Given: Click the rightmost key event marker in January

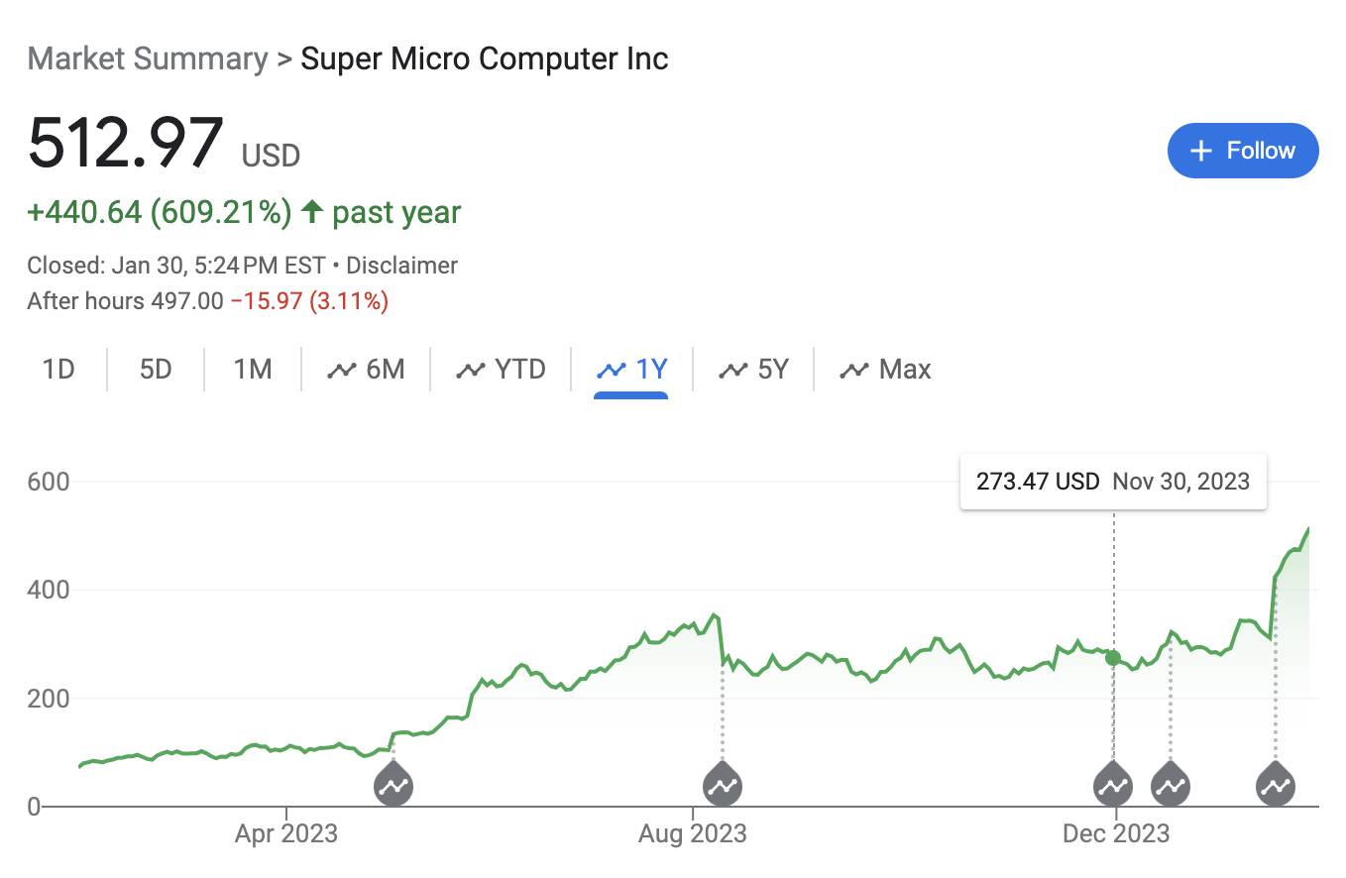Looking at the screenshot, I should [1276, 786].
